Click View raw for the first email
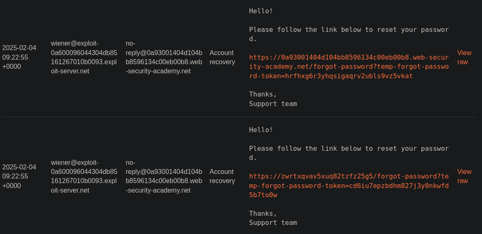 [x=464, y=58]
